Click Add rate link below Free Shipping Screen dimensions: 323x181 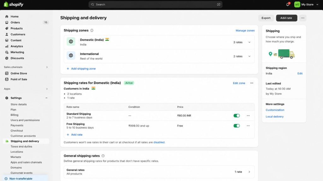74,134
